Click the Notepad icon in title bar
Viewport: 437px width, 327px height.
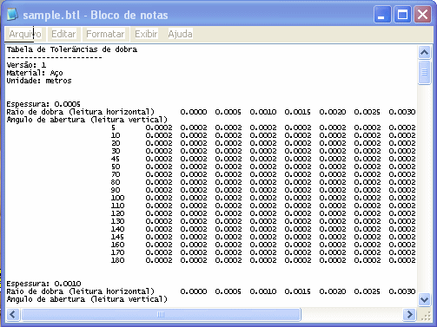point(12,15)
